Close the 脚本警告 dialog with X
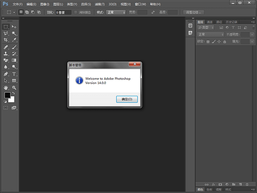The image size is (257, 193). pos(135,64)
